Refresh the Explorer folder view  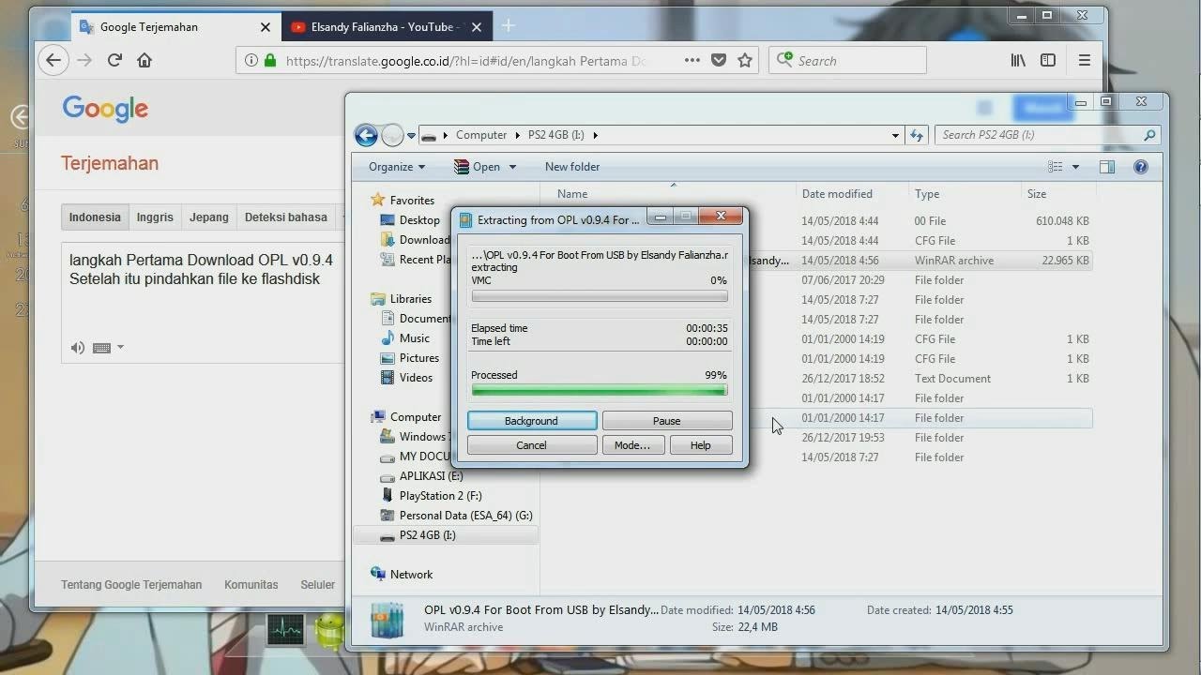click(x=917, y=135)
